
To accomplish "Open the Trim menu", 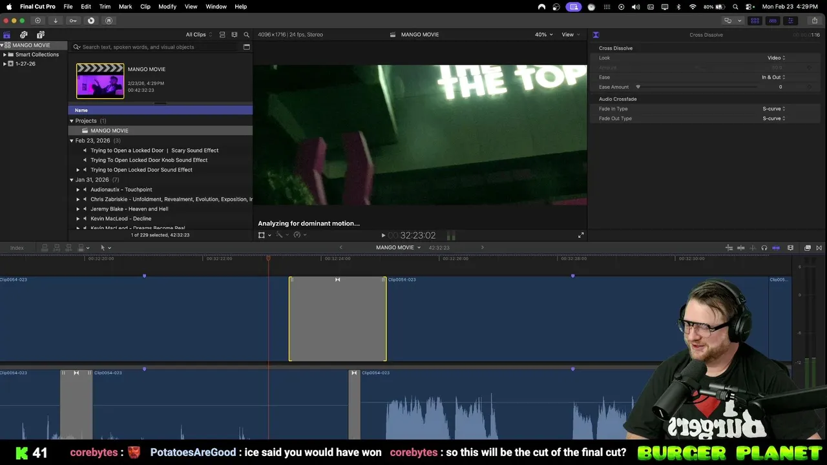I will tap(105, 6).
